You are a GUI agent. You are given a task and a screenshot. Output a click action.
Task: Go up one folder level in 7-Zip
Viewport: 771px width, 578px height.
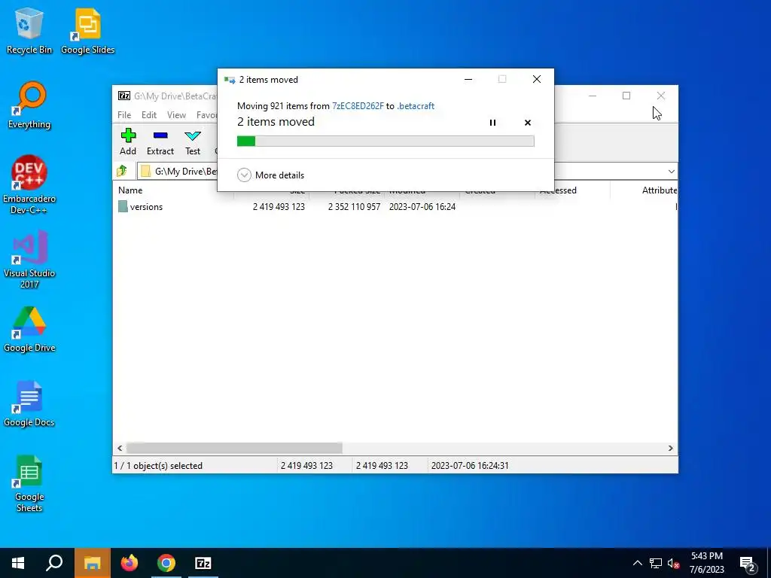pyautogui.click(x=122, y=171)
